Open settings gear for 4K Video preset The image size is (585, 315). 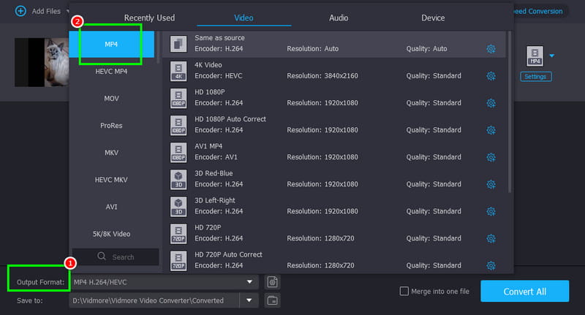[x=491, y=76]
